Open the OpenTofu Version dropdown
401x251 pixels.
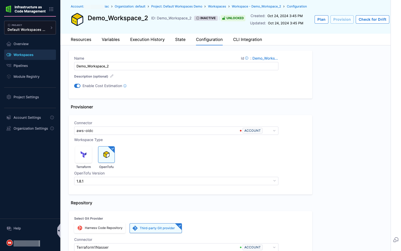coord(176,181)
